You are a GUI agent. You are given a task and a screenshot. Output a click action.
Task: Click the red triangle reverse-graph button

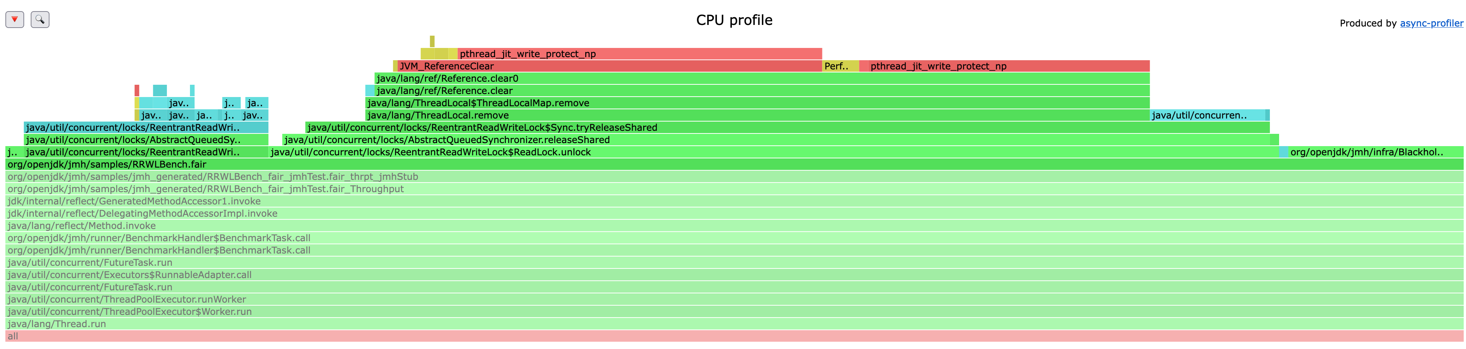point(15,19)
